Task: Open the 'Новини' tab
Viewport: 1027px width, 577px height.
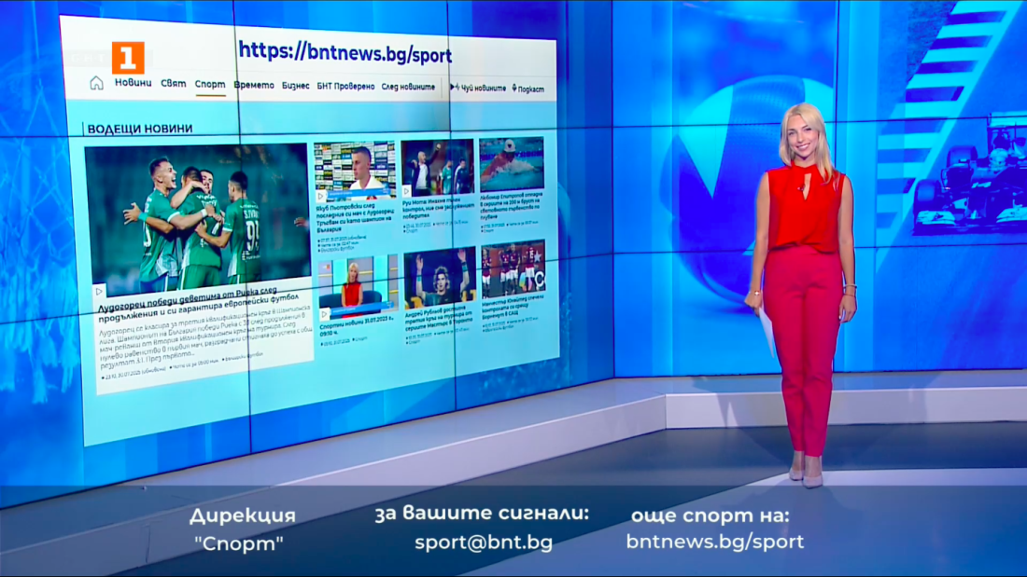Action: point(133,83)
